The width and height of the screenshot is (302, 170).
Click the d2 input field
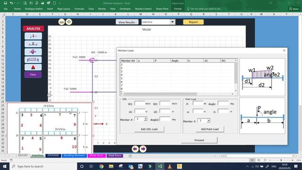pyautogui.click(x=165, y=111)
